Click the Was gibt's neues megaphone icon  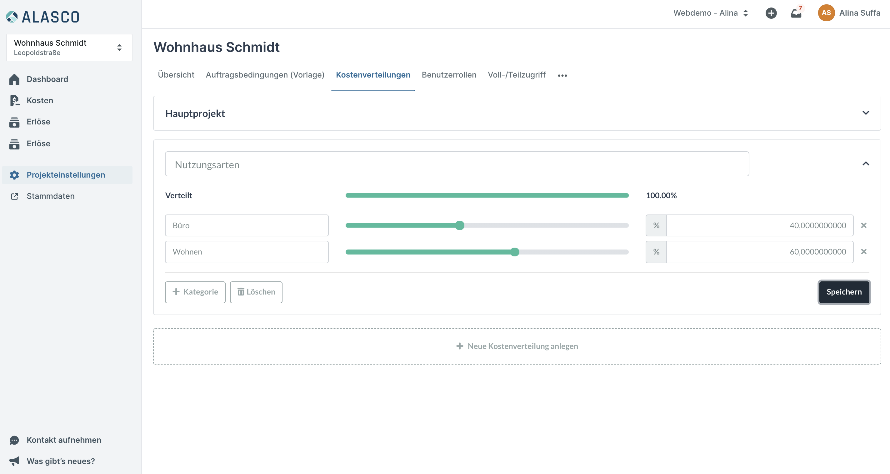(14, 461)
